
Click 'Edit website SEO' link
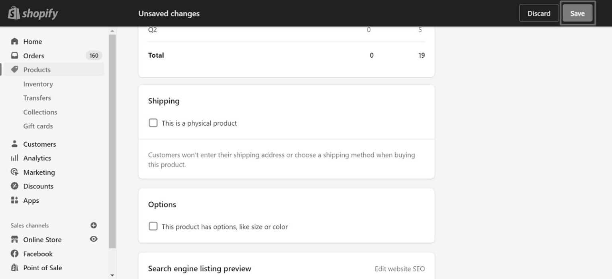[400, 269]
